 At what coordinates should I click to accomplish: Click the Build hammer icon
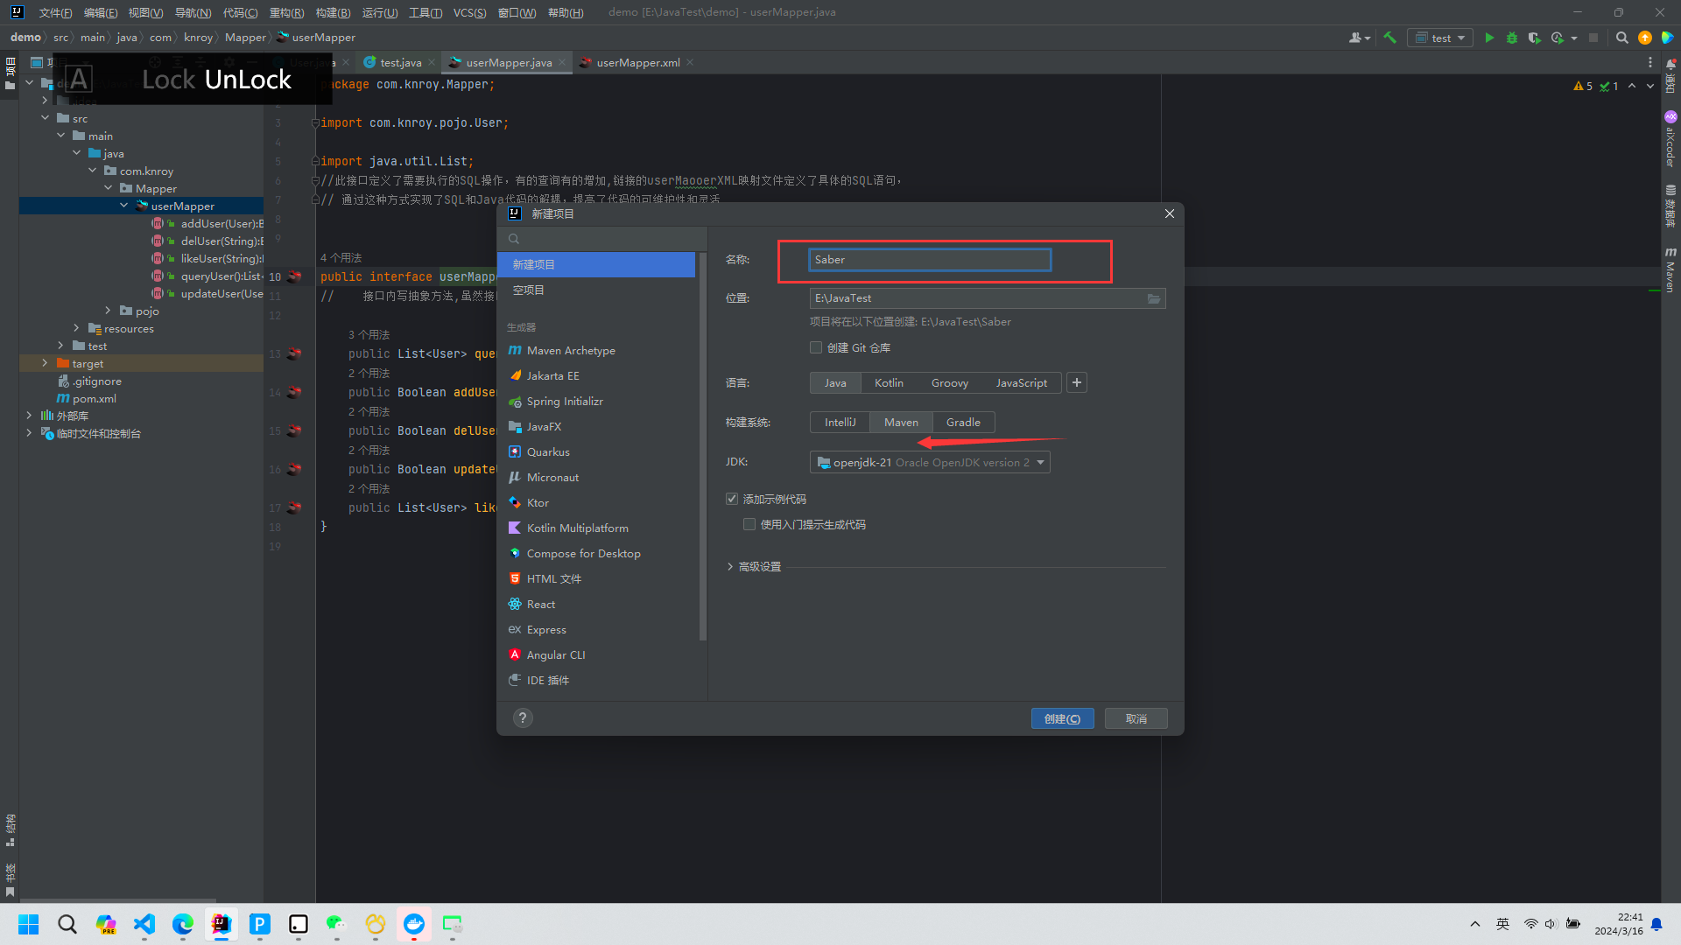pyautogui.click(x=1389, y=38)
